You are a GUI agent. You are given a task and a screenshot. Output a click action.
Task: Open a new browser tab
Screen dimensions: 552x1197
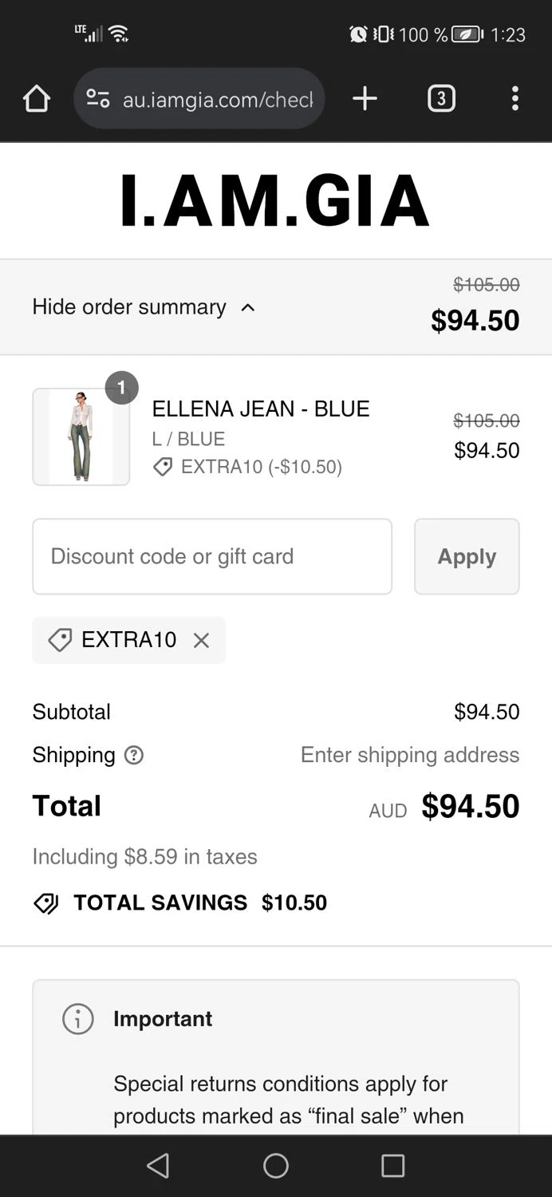coord(365,99)
